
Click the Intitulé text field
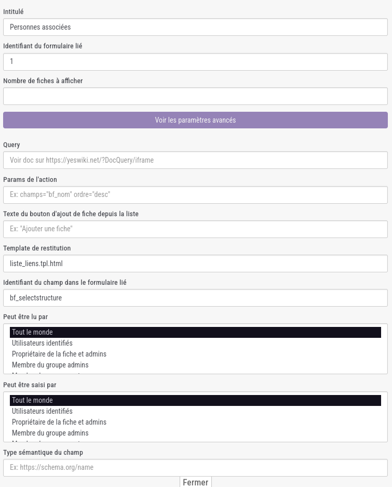[x=195, y=27]
